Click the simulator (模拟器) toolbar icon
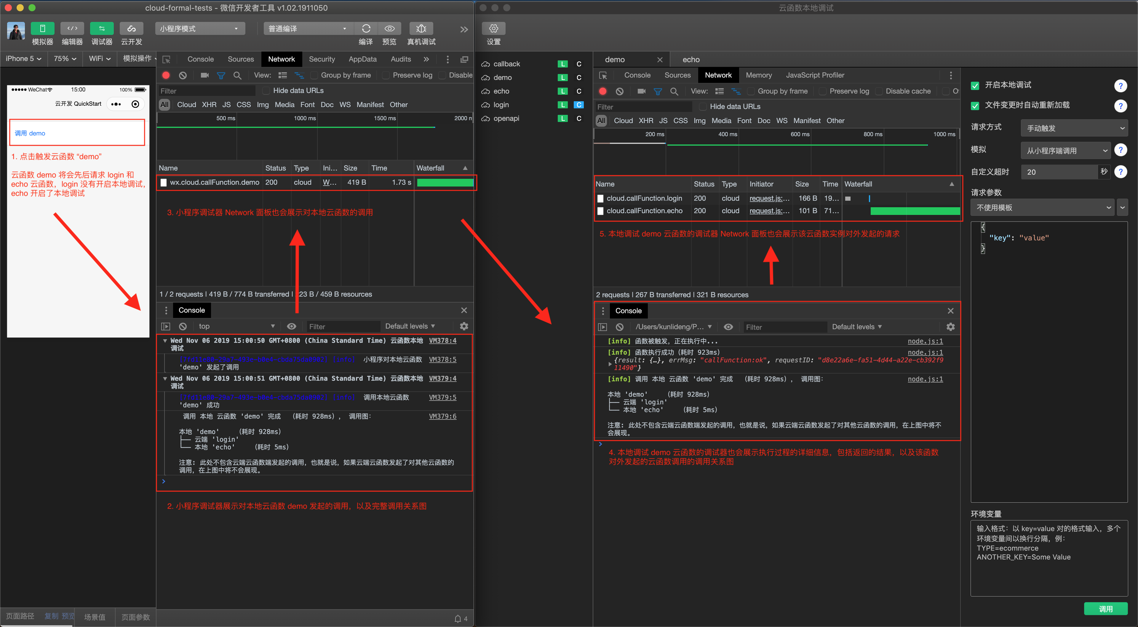Image resolution: width=1138 pixels, height=627 pixels. 42,29
